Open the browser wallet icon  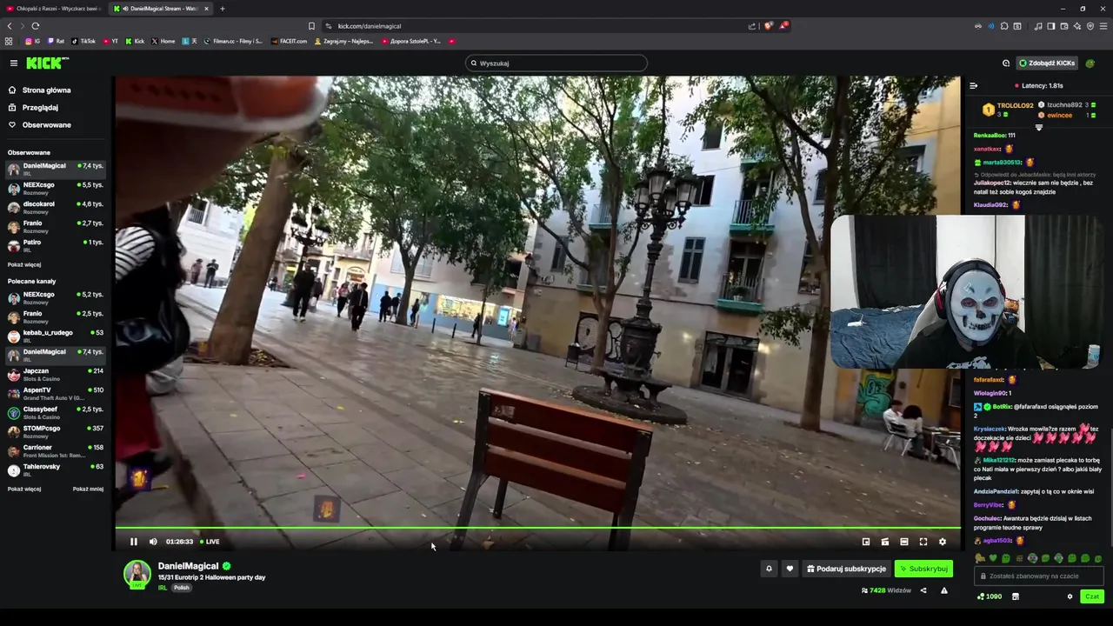(1064, 26)
